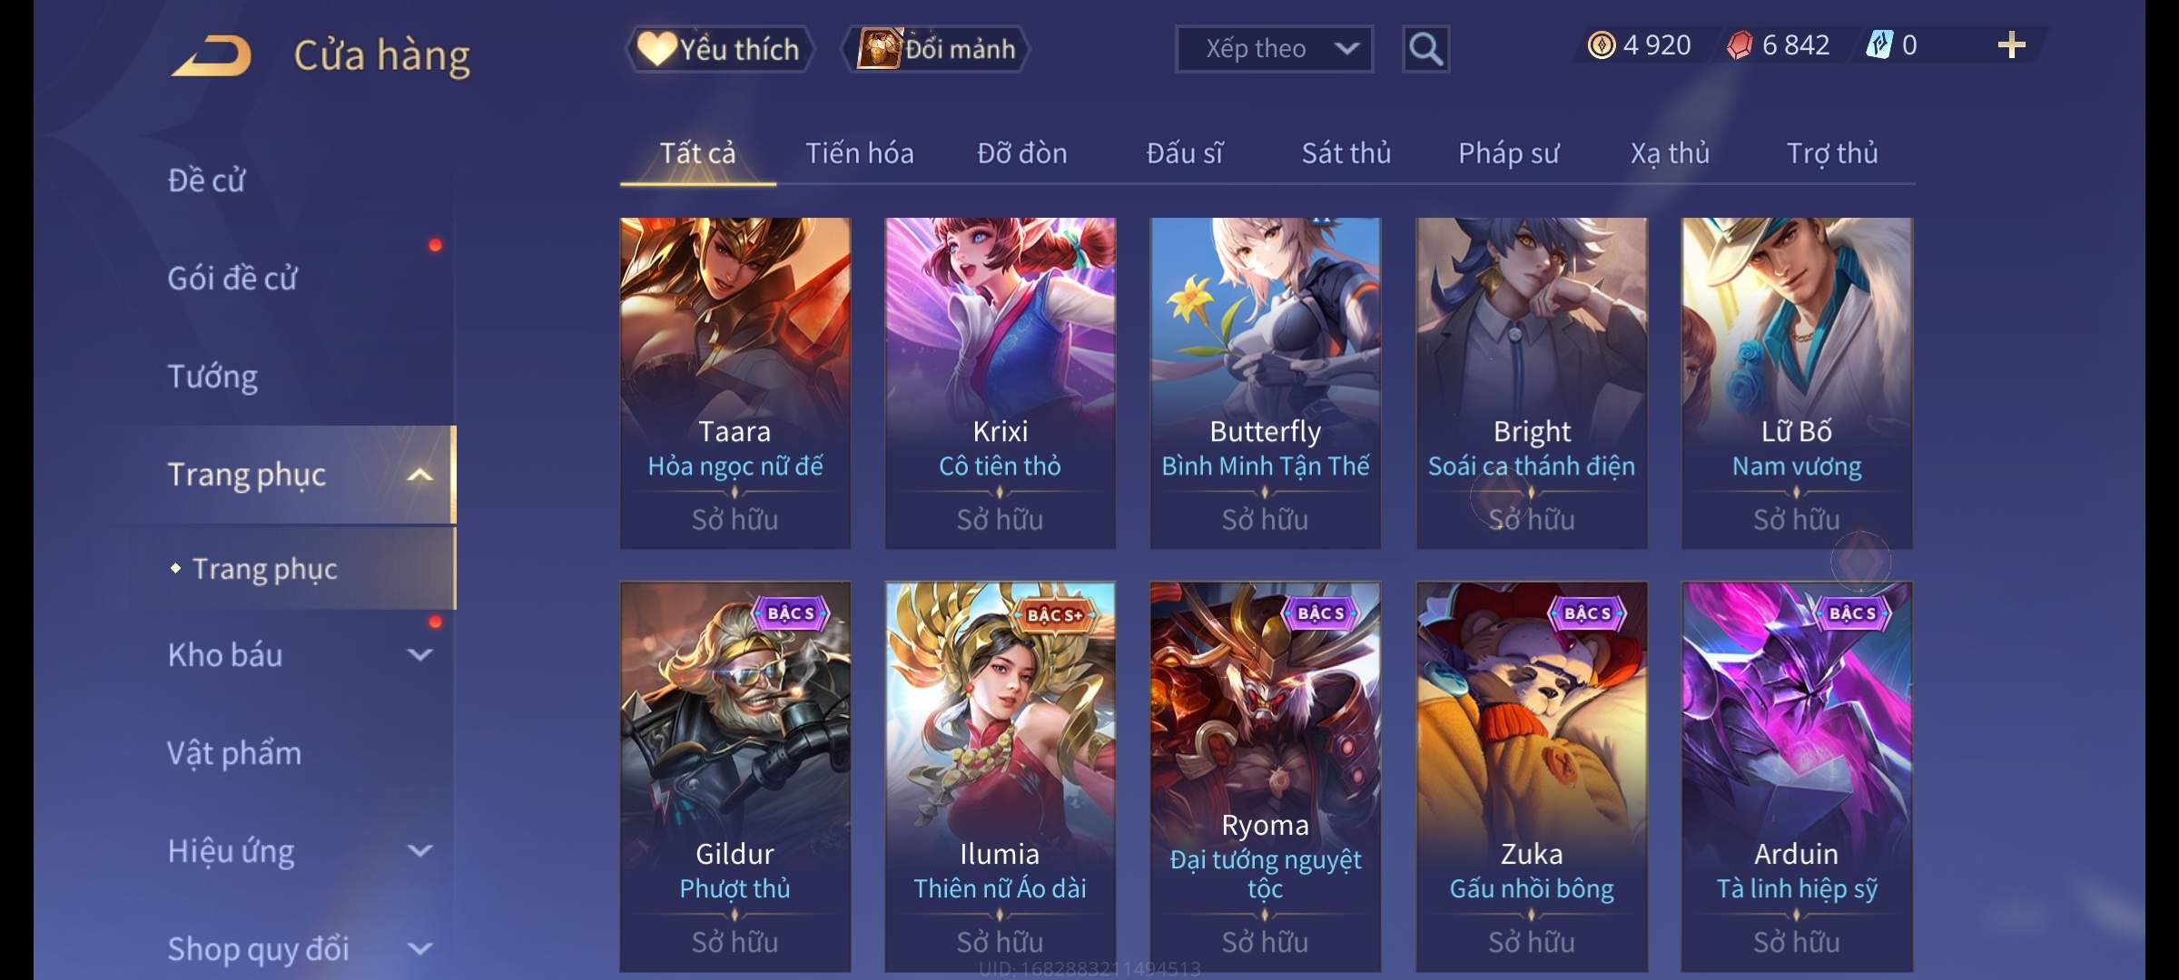This screenshot has width=2179, height=980.
Task: Open the Butterfly Bình Minh Tận Thế card
Action: click(1265, 383)
